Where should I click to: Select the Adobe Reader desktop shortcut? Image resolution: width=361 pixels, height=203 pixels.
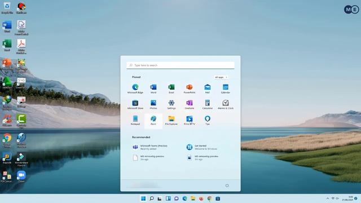(x=21, y=47)
